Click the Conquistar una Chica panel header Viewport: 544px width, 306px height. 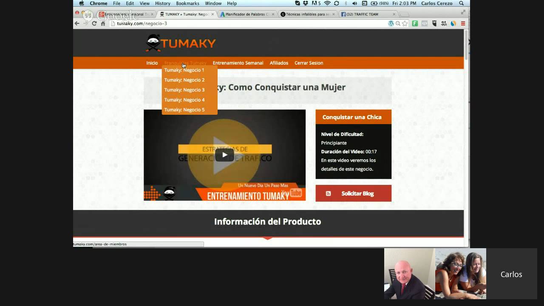(353, 117)
